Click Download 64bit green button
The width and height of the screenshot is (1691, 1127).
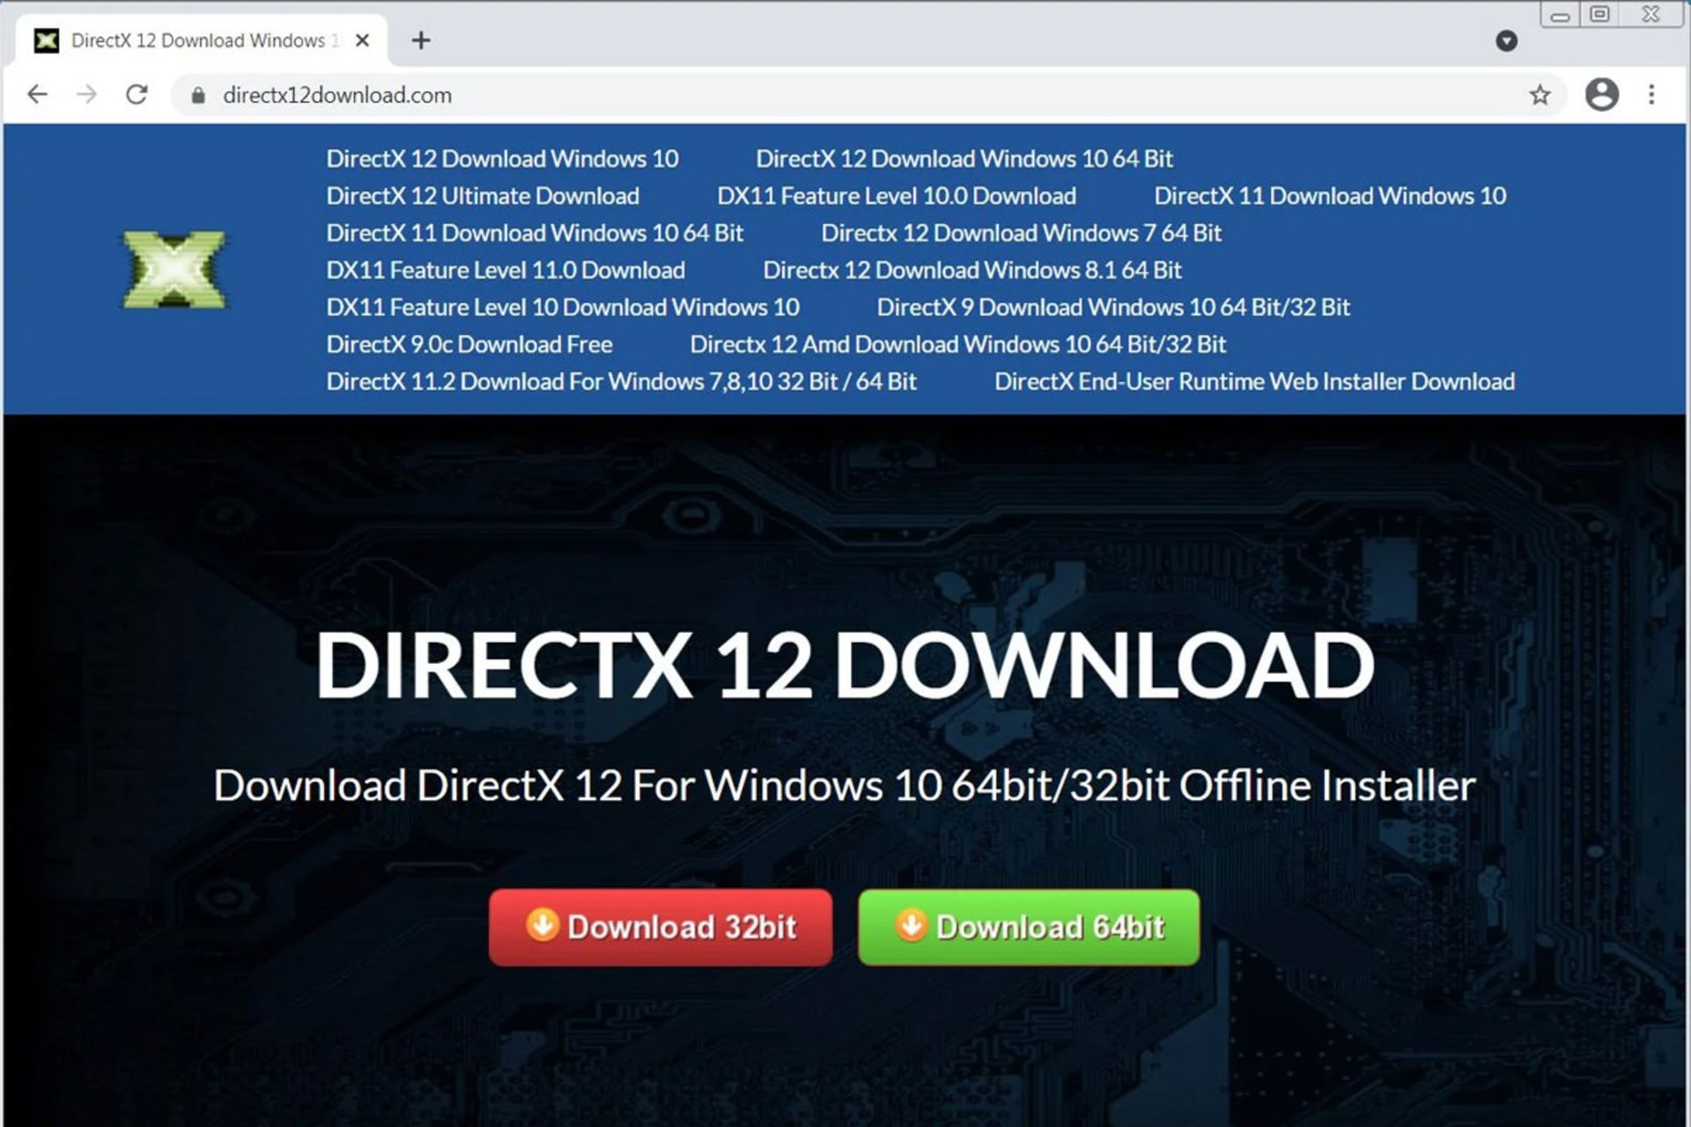pos(1029,927)
